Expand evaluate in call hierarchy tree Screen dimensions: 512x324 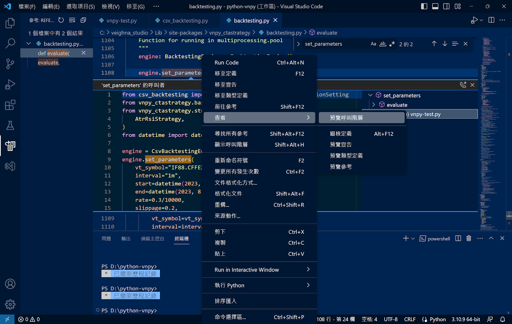pos(373,105)
